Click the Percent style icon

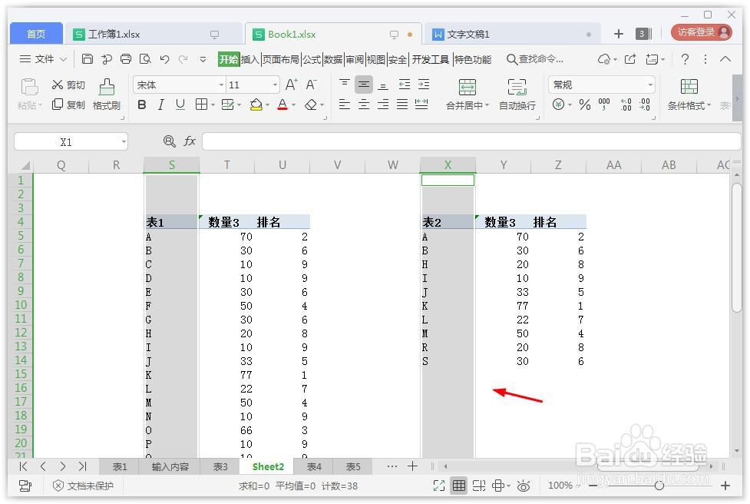point(584,105)
